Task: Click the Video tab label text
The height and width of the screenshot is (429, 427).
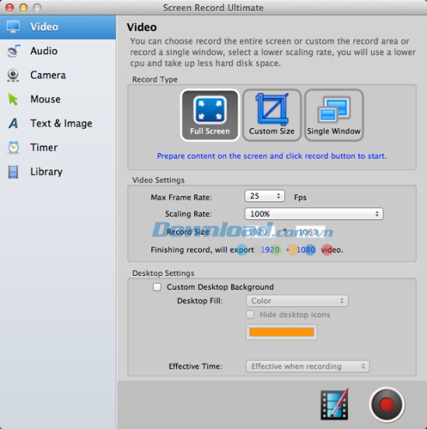Action: [44, 26]
